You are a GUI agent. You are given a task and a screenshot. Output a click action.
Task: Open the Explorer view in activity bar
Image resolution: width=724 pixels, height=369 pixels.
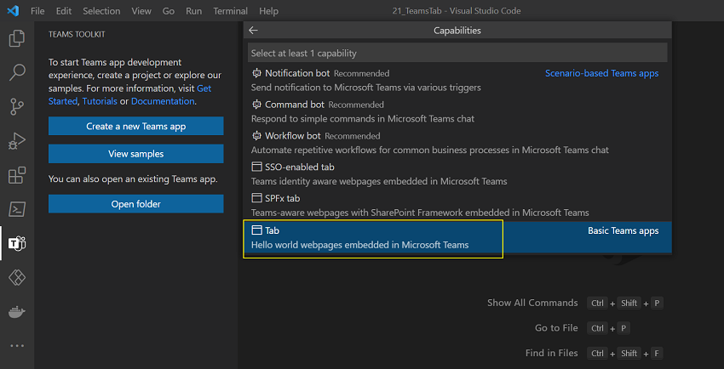(x=17, y=38)
